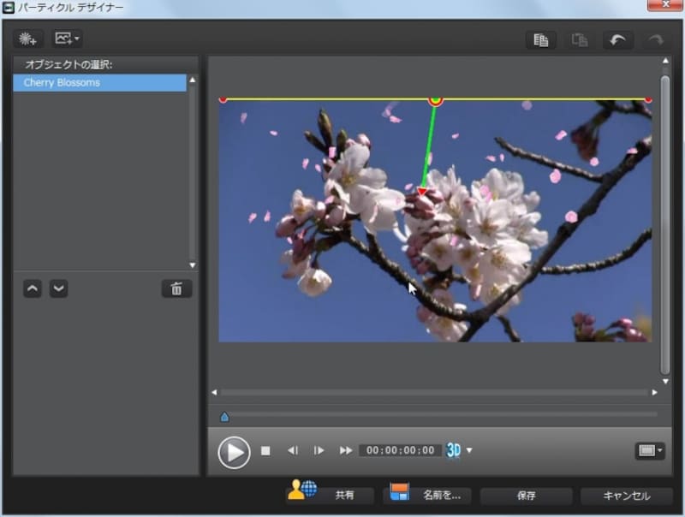Image resolution: width=685 pixels, height=517 pixels.
Task: Select Cherry Blossoms in object list
Action: coord(99,83)
